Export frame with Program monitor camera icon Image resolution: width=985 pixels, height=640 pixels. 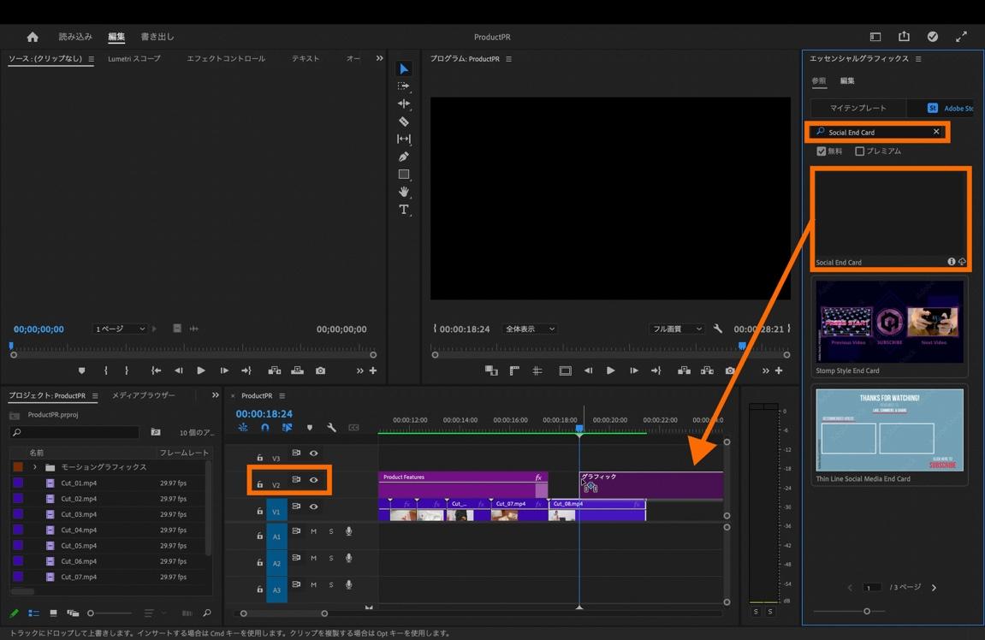730,370
